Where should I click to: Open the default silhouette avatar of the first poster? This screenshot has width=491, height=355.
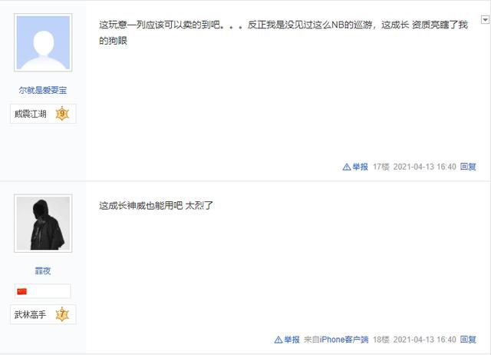point(43,43)
